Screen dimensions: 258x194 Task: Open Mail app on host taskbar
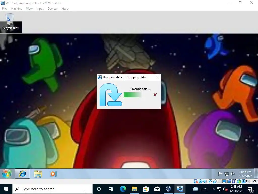point(157,189)
